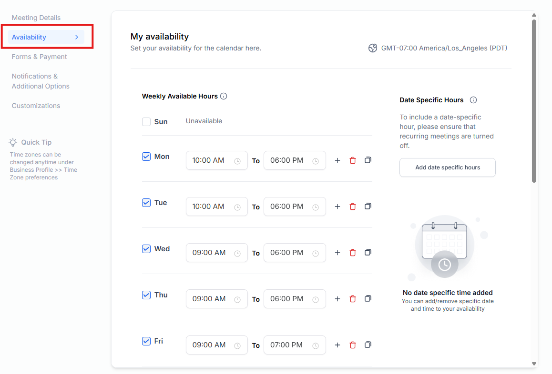Add another time slot for Monday
Image resolution: width=552 pixels, height=374 pixels.
pyautogui.click(x=337, y=160)
